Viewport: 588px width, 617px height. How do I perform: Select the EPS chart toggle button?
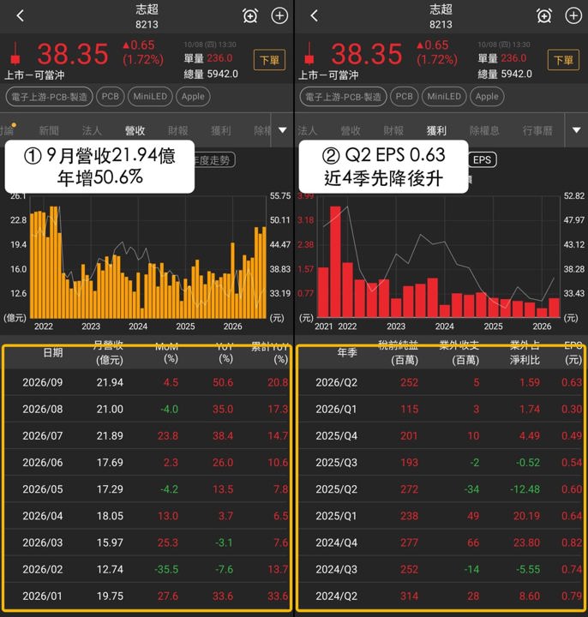482,159
